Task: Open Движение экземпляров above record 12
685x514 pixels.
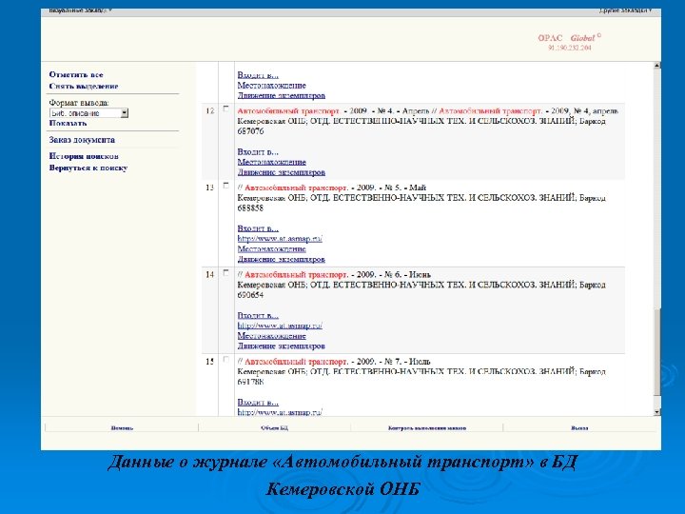Action: pos(281,95)
